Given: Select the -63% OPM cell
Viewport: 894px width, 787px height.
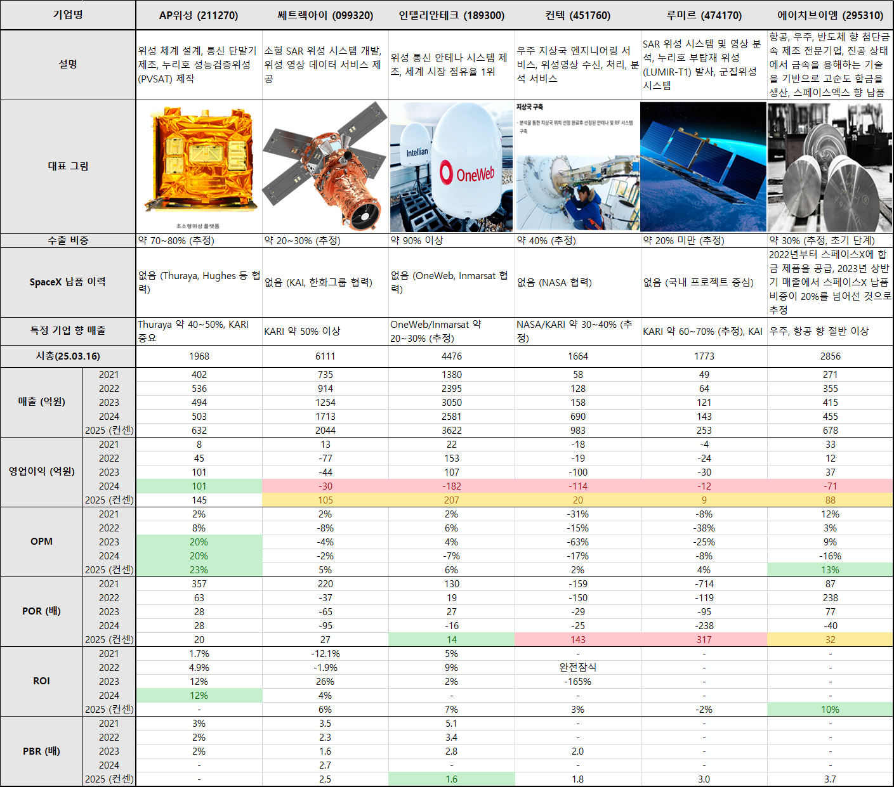Looking at the screenshot, I should coord(577,542).
